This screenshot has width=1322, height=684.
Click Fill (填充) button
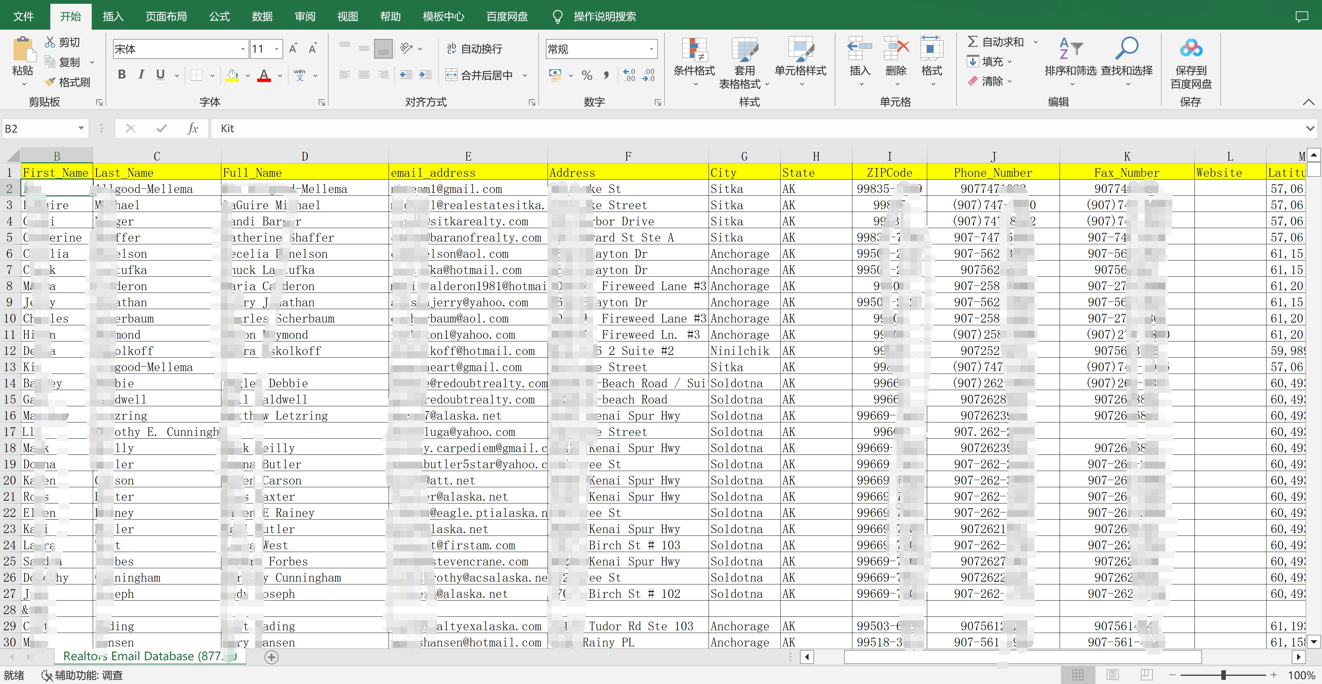click(985, 62)
